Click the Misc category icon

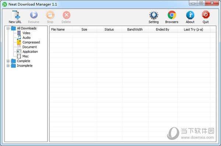tap(19, 56)
